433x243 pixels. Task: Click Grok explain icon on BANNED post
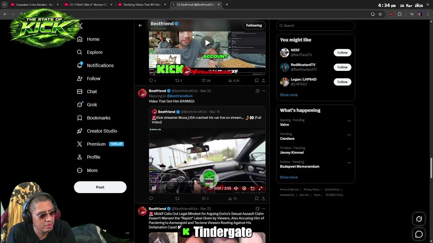(x=257, y=91)
